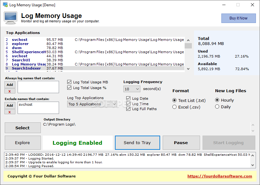Select the ShellExperienceHost row
Screen dimensions: 260x185
tap(95, 52)
